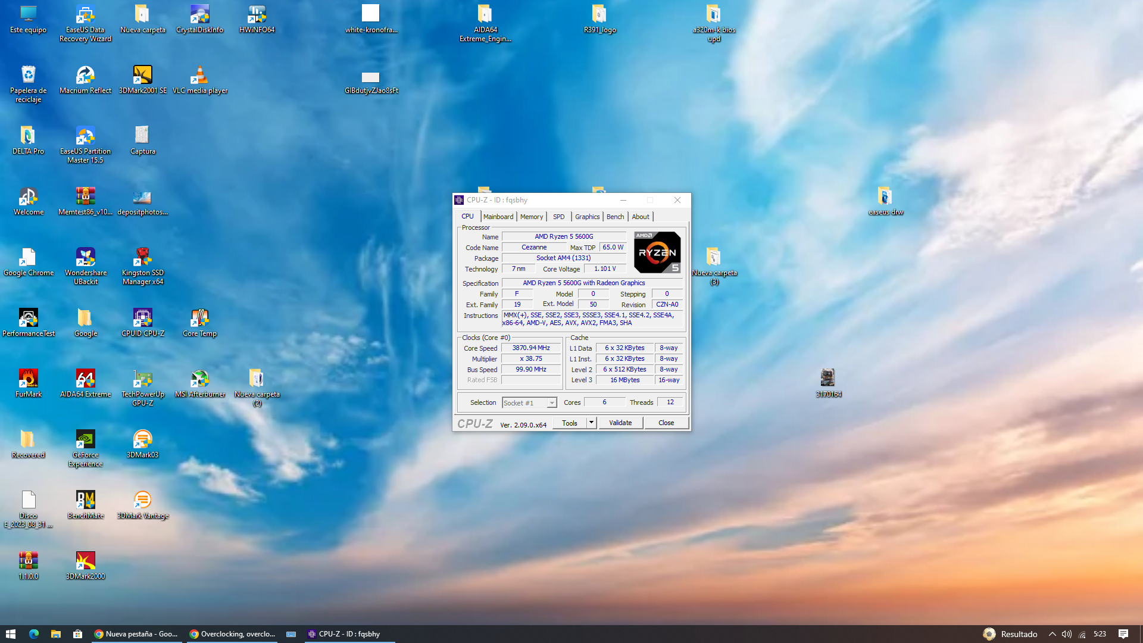This screenshot has height=643, width=1143.
Task: Click the taskbar clock showing 5:23
Action: coord(1100,634)
